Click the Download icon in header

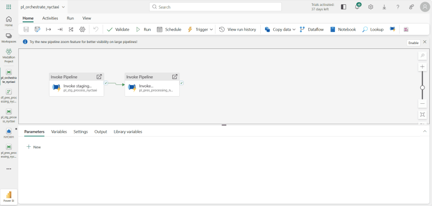tap(384, 7)
